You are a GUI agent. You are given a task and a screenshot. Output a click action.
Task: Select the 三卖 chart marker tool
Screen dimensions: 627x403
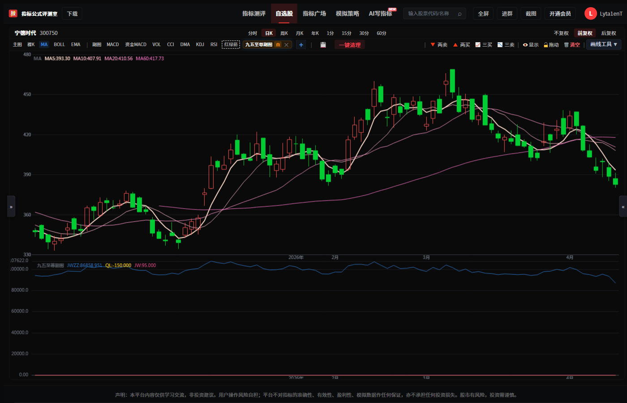(506, 45)
